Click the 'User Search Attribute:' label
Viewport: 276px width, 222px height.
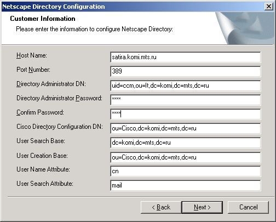click(45, 184)
